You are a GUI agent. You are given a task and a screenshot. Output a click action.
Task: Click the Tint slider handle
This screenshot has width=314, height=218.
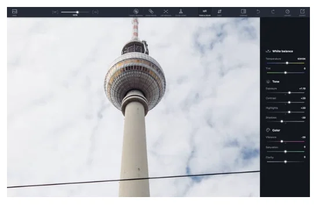coord(286,73)
